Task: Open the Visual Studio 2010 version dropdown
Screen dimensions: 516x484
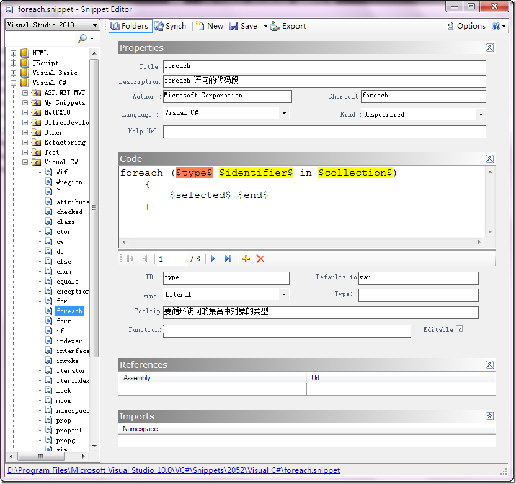Action: coord(95,25)
